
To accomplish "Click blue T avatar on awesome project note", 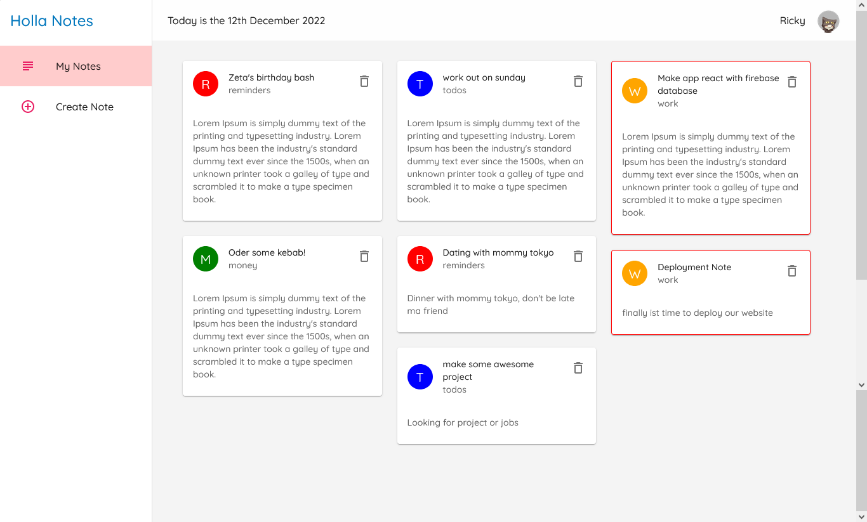I will (420, 377).
